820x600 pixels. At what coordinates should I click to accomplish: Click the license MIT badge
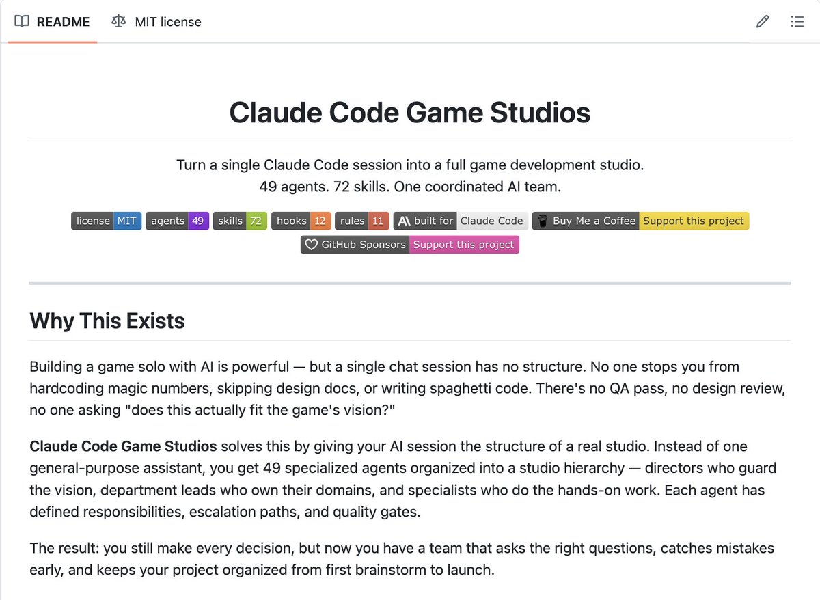pos(107,221)
